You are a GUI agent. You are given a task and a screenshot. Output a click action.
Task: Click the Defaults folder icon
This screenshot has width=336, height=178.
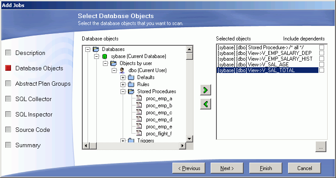[131, 77]
